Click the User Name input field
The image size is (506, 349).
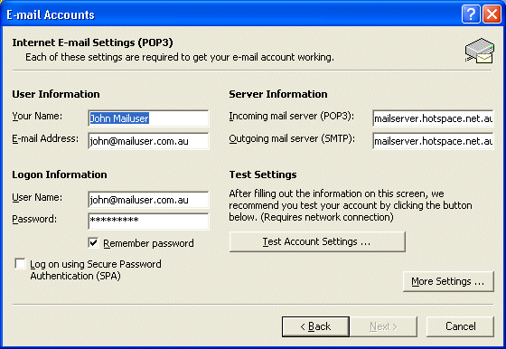coord(148,200)
